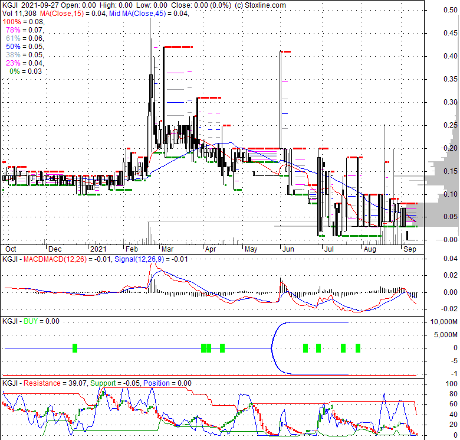Click the '78% = 0.07' Fibonacci level label
460x440 pixels.
click(25, 30)
